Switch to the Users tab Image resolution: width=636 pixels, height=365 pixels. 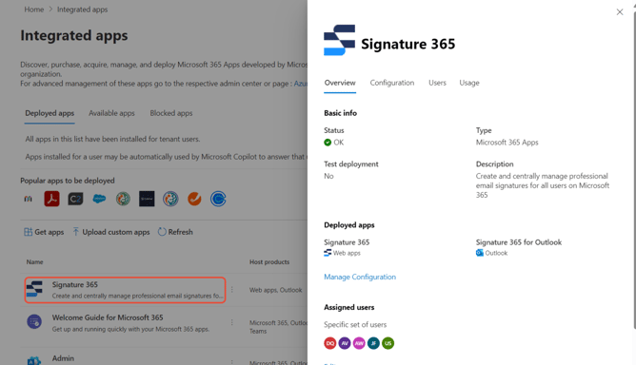[x=437, y=83]
